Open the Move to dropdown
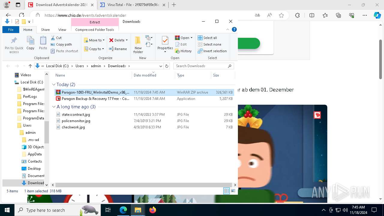 pos(94,40)
